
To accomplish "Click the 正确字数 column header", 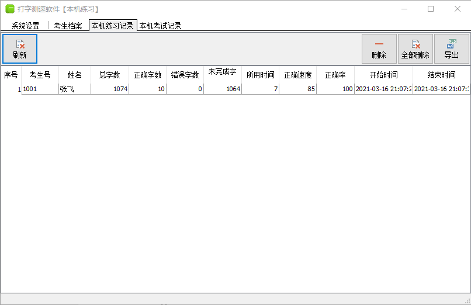I will point(147,75).
